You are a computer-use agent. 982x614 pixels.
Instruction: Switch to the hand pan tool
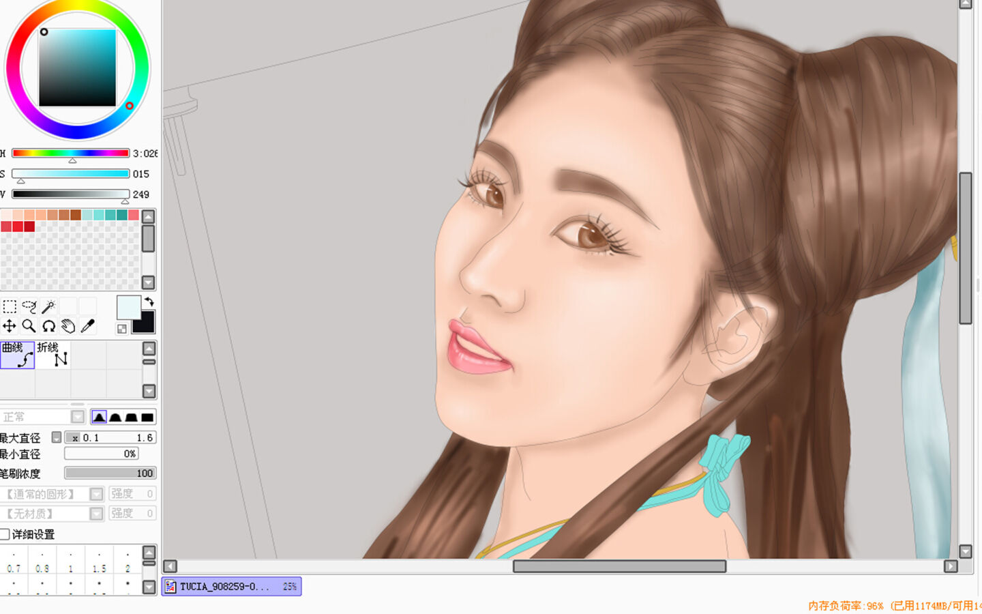(68, 326)
